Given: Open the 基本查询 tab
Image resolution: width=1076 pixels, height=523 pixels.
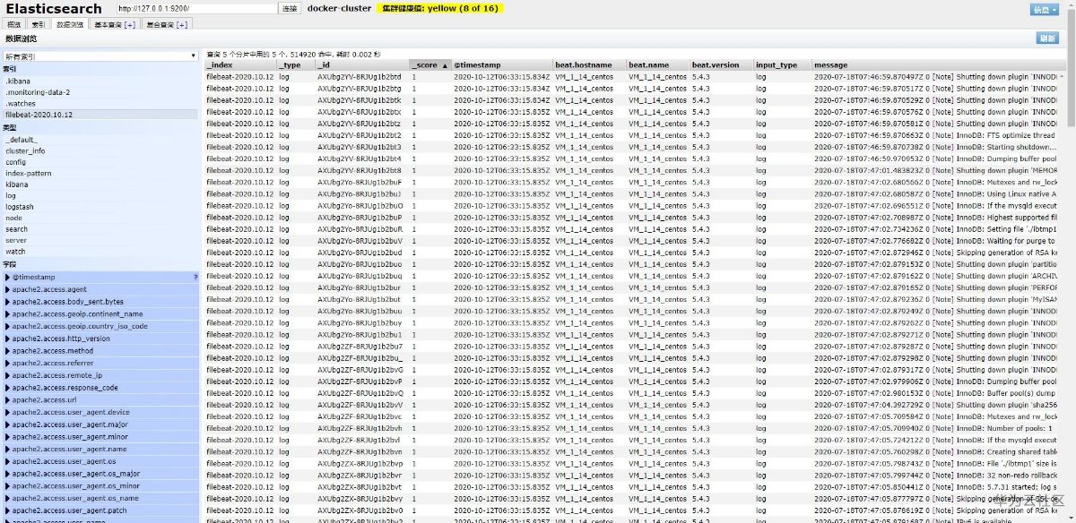Looking at the screenshot, I should [x=115, y=25].
